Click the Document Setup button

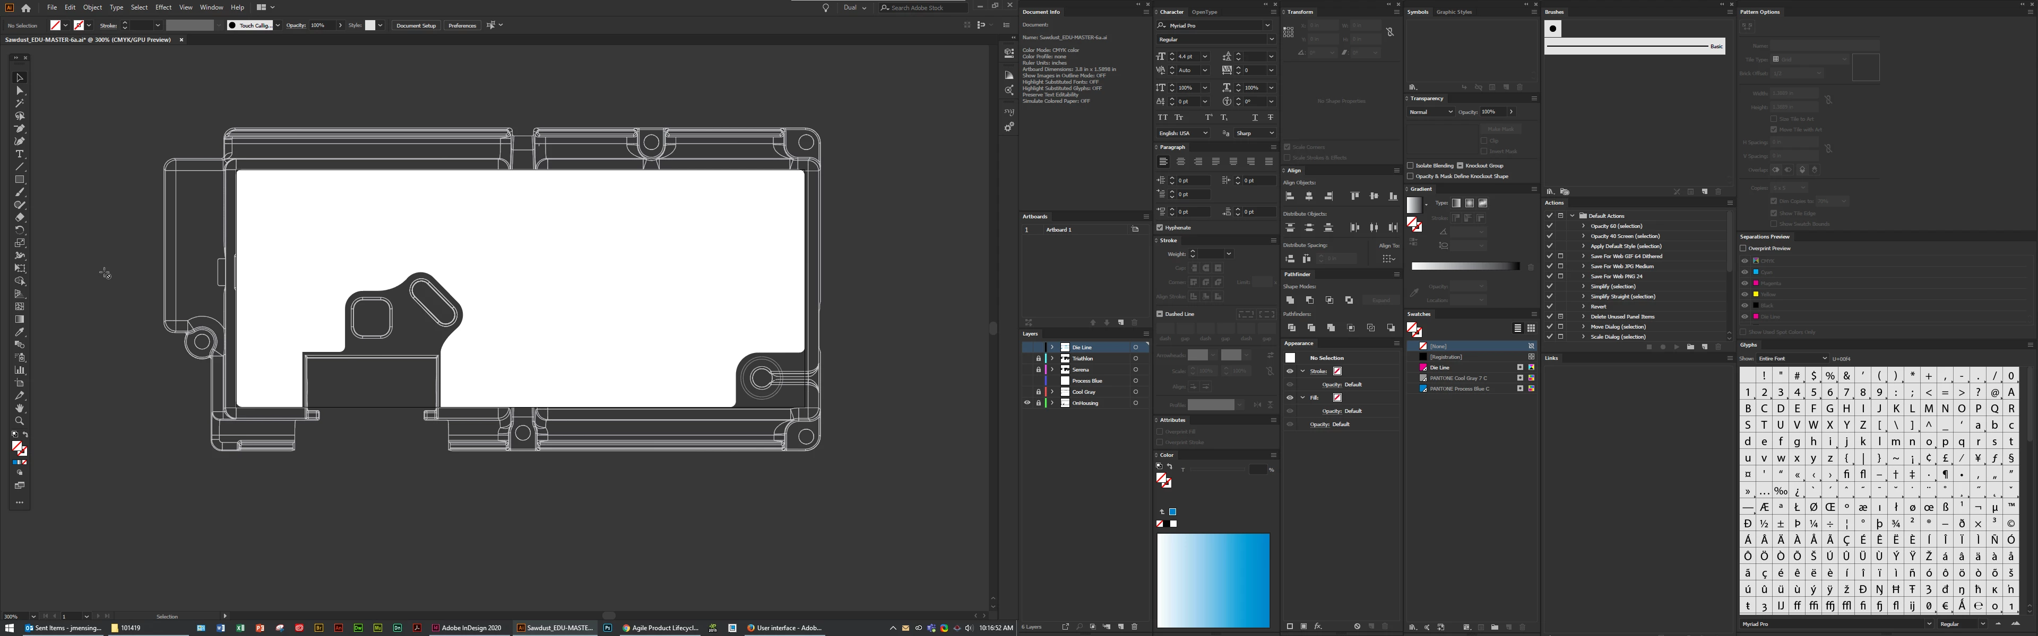tap(416, 25)
